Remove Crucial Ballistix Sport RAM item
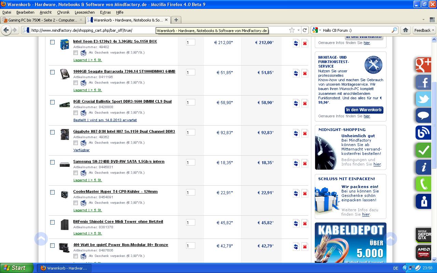This screenshot has height=273, width=437. click(x=305, y=103)
